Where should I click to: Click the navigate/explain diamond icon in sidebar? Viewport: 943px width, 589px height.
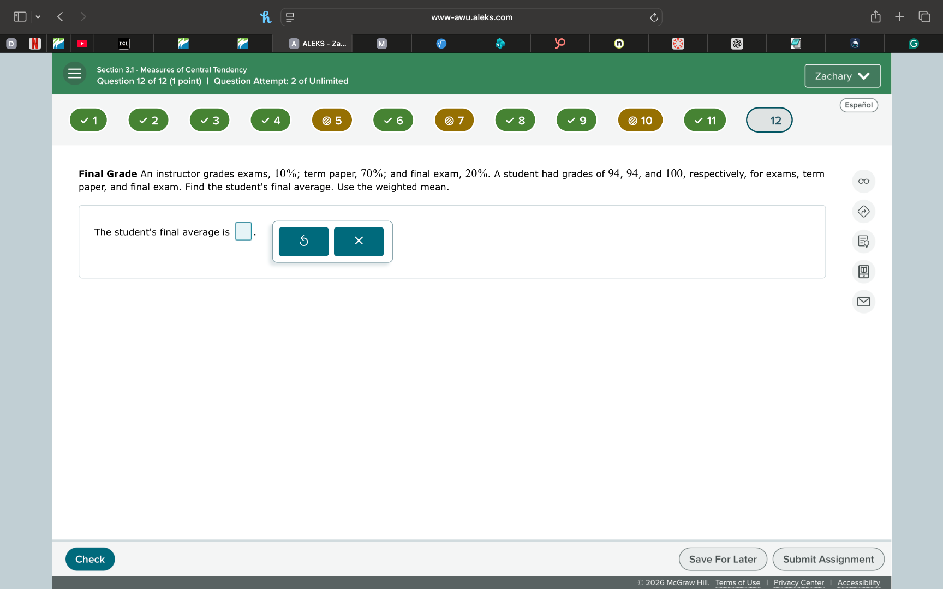pos(863,211)
